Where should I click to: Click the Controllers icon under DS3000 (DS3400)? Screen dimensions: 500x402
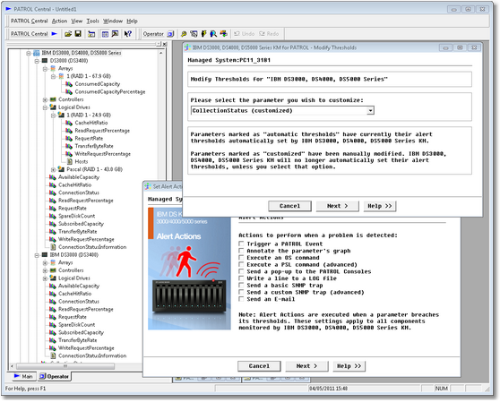[53, 99]
